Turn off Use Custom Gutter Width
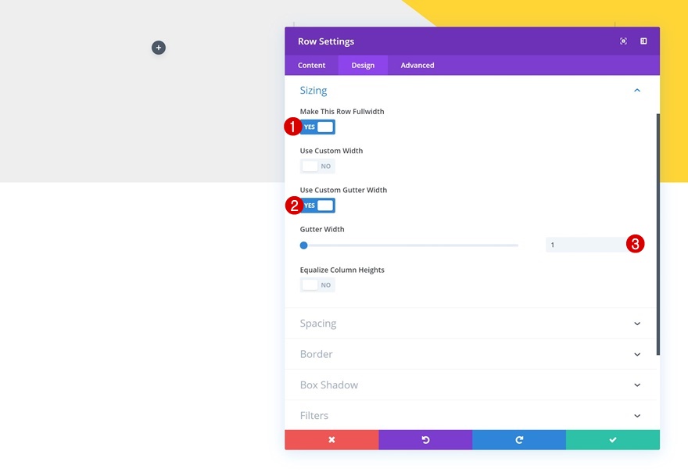This screenshot has height=476, width=688. point(317,206)
